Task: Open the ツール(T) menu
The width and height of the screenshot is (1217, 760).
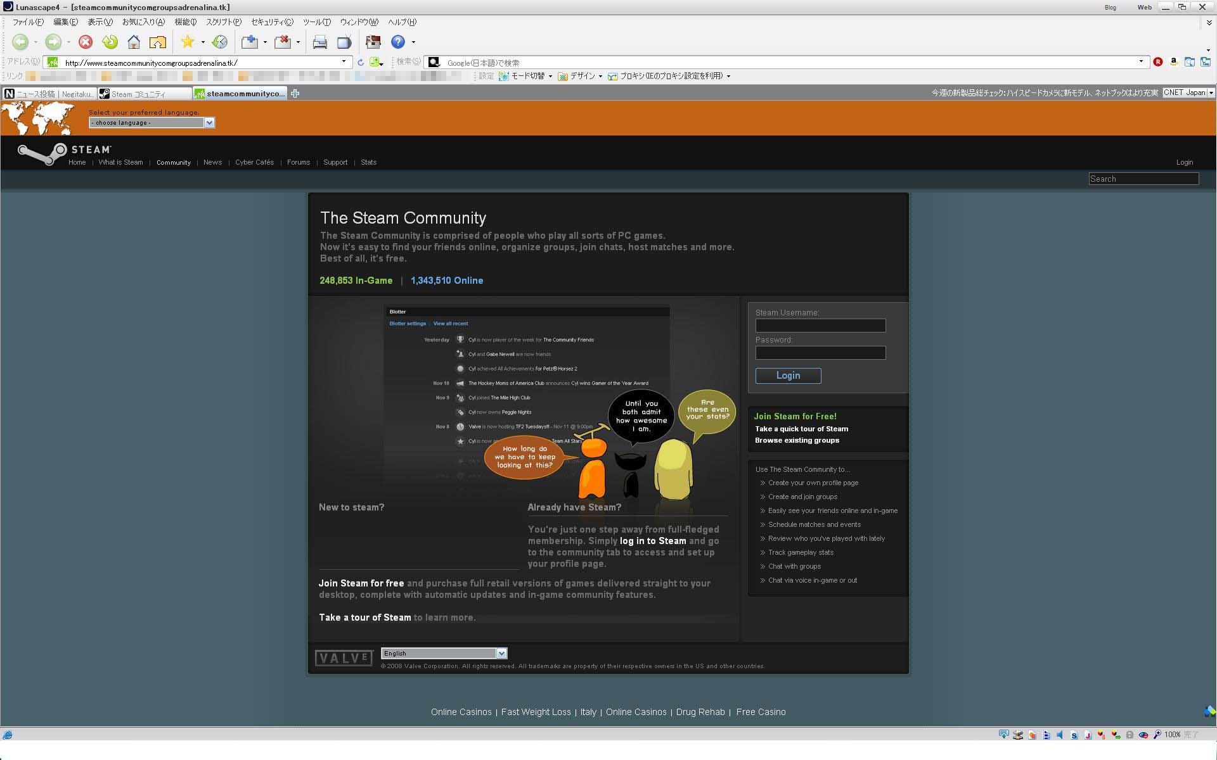Action: [316, 22]
